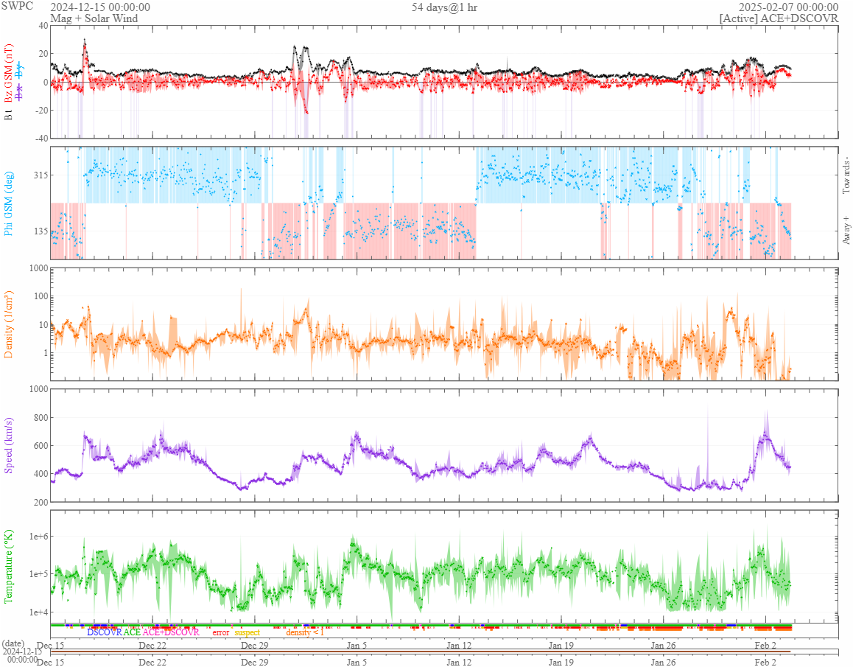
Task: Click the '[Active] ACE+DSCOVR' source label
Action: pos(779,18)
